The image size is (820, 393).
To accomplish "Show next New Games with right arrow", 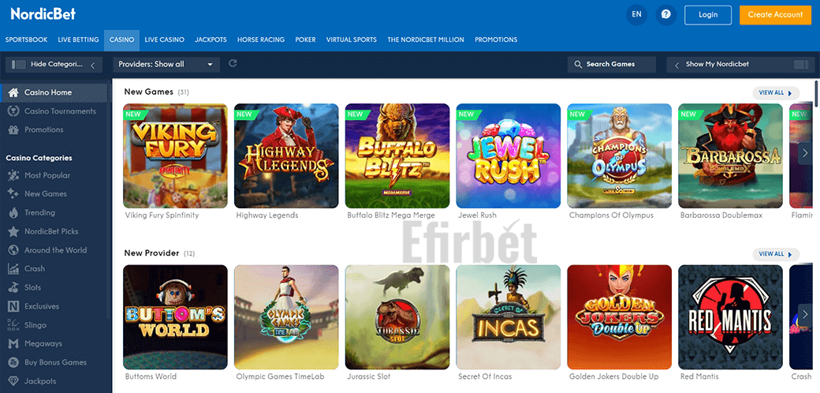I will coord(805,153).
